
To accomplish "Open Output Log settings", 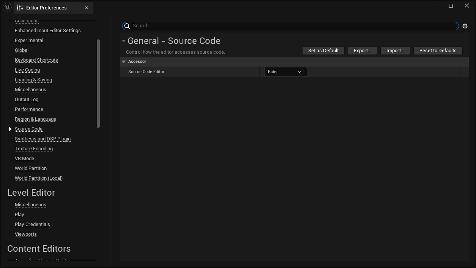I will pyautogui.click(x=27, y=100).
